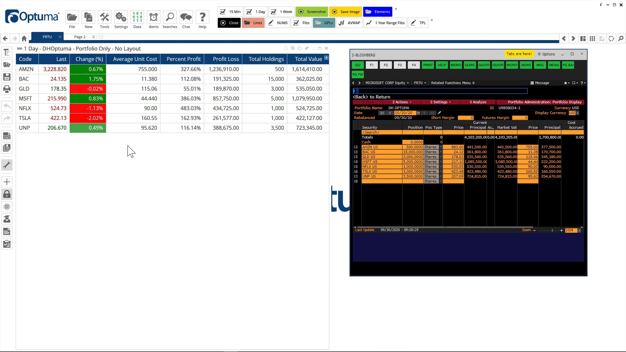The width and height of the screenshot is (626, 352).
Task: Select the TSLA row code cell
Action: pos(27,118)
